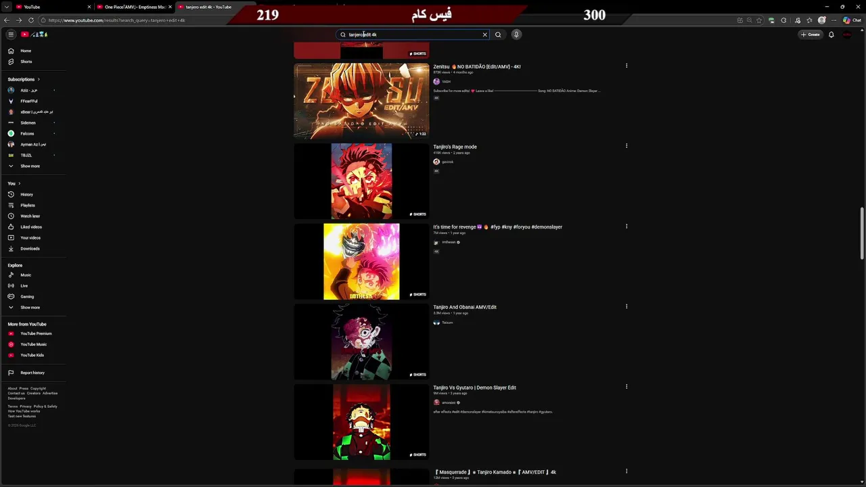The width and height of the screenshot is (866, 487).
Task: Click Report history flag
Action: pyautogui.click(x=32, y=373)
